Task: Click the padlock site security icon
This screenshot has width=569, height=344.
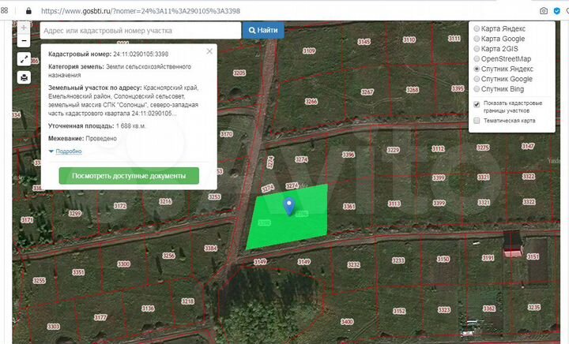Action: (29, 11)
